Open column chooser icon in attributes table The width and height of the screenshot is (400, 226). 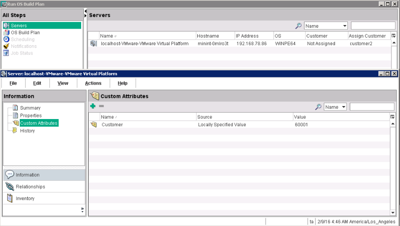click(393, 117)
